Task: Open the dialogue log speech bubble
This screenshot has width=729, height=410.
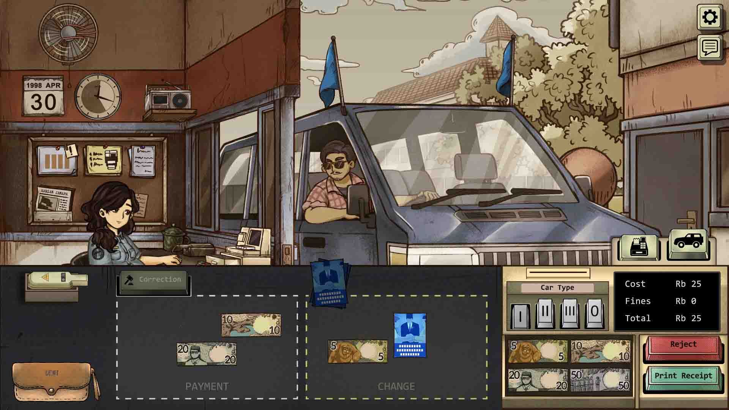Action: pyautogui.click(x=710, y=47)
